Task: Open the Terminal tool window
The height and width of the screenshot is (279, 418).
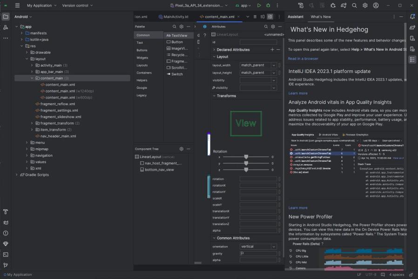Action: coord(6,254)
